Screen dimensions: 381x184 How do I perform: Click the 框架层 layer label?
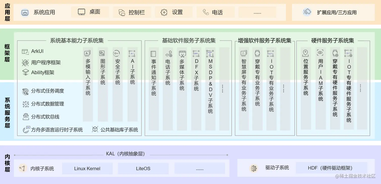(7, 53)
